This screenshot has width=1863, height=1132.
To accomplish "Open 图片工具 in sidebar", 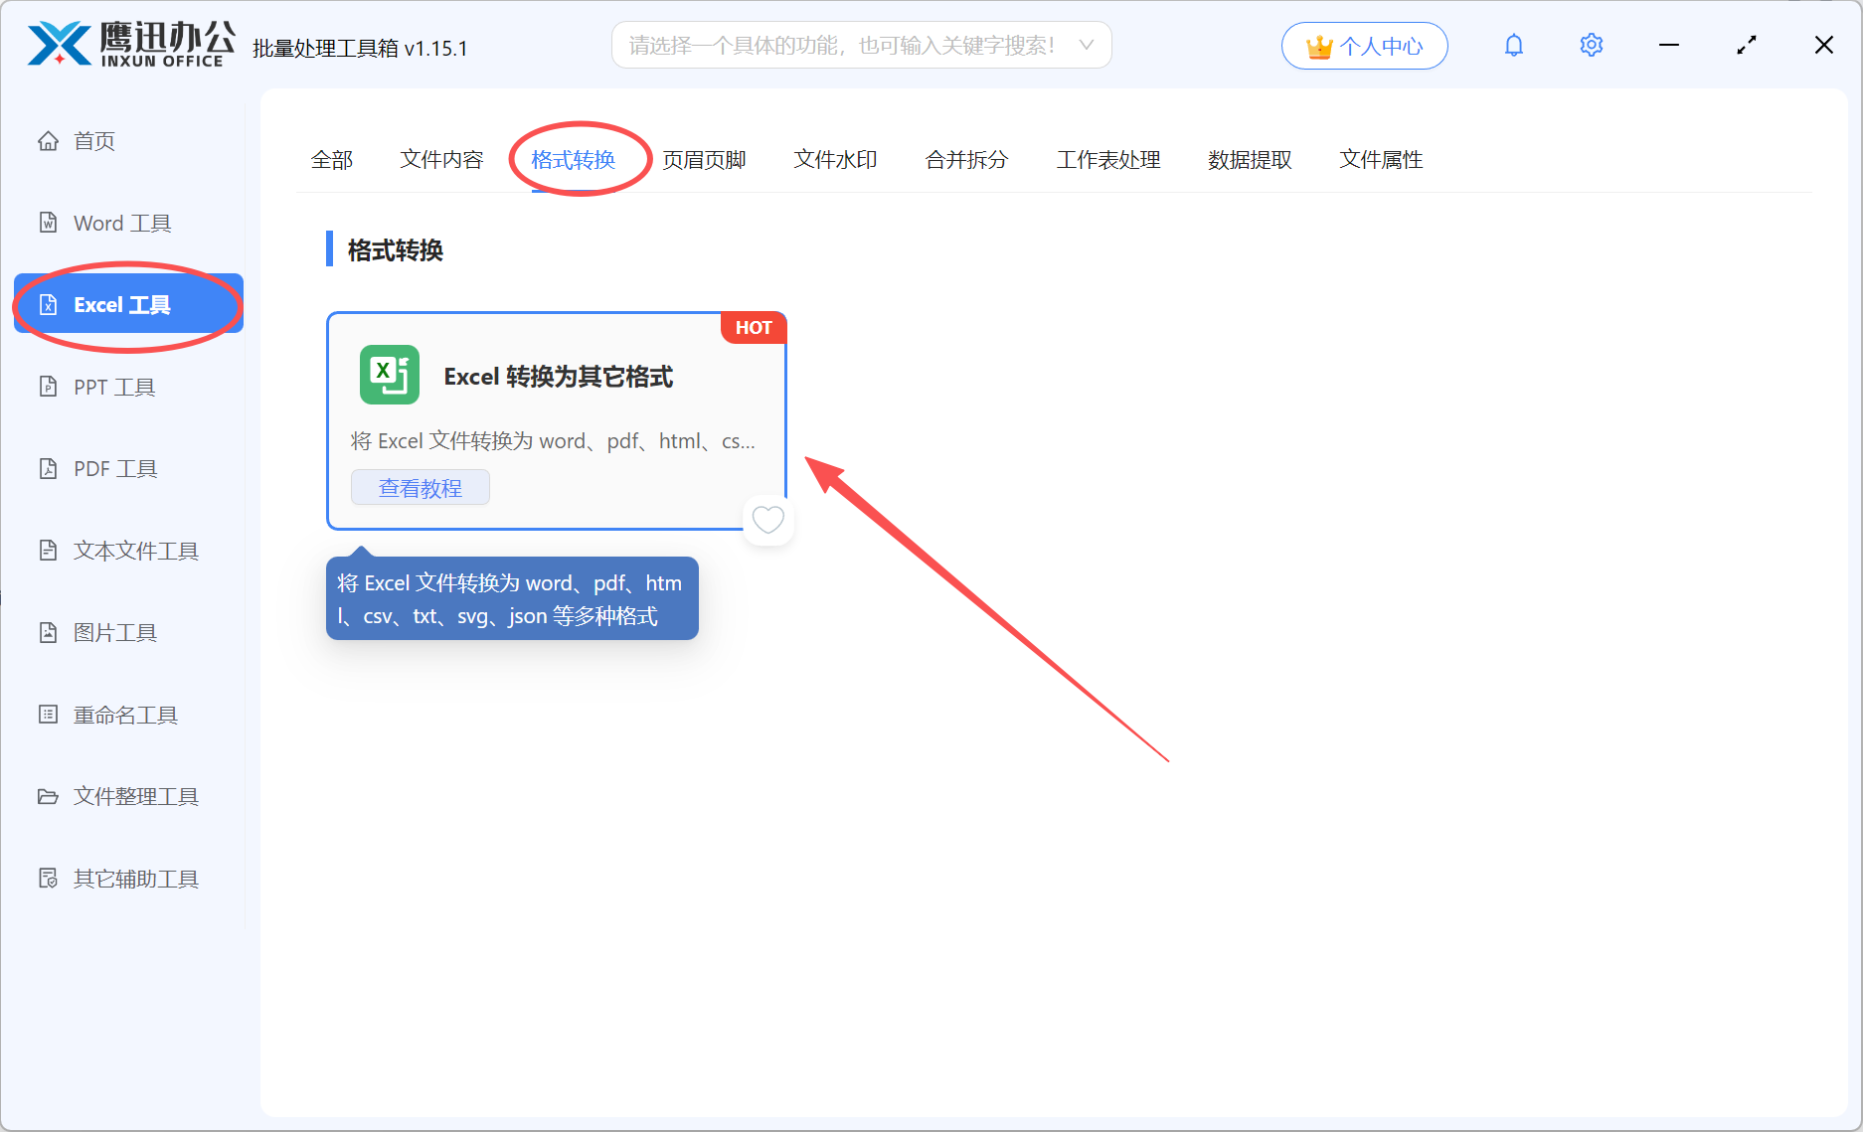I will [x=129, y=632].
